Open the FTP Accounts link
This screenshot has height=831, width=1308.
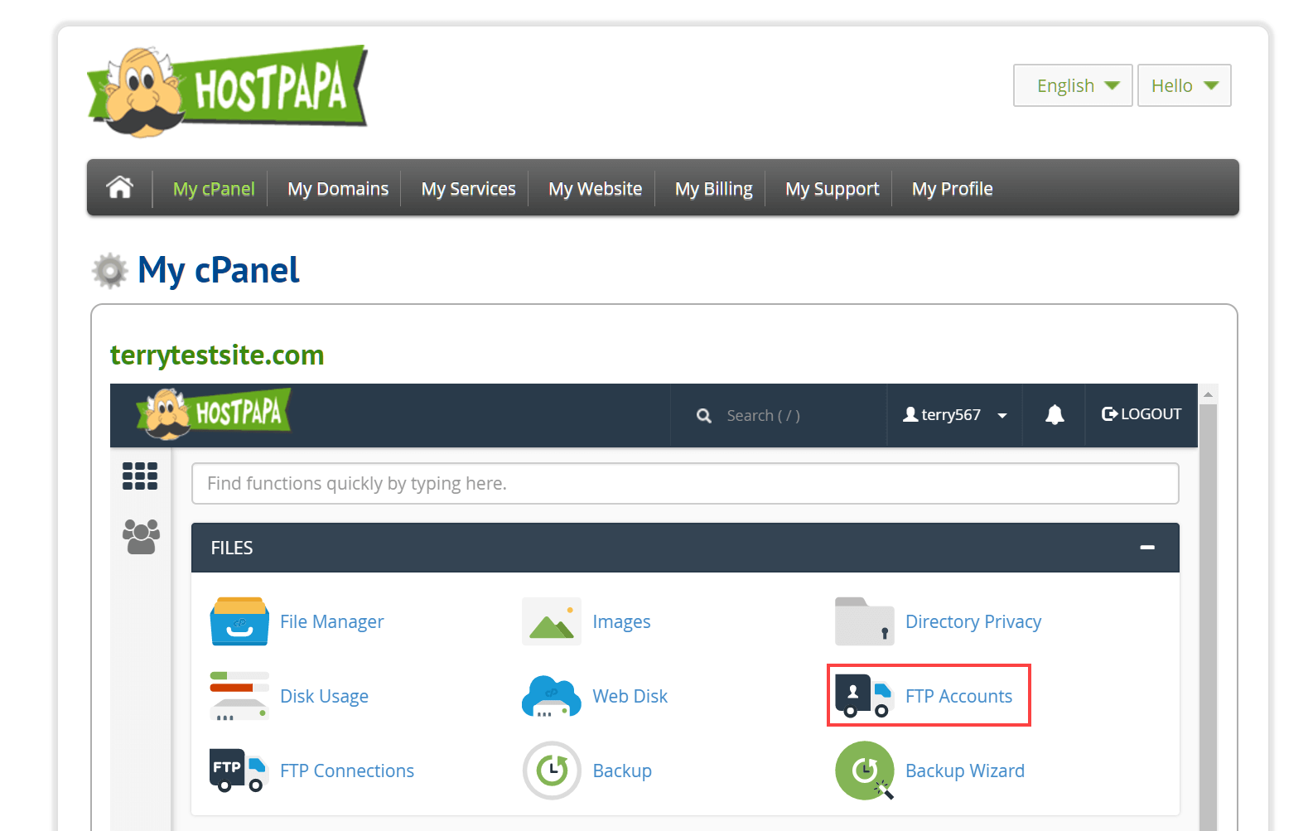click(x=959, y=696)
